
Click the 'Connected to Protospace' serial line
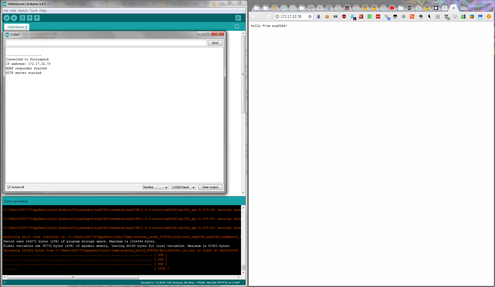click(x=27, y=59)
